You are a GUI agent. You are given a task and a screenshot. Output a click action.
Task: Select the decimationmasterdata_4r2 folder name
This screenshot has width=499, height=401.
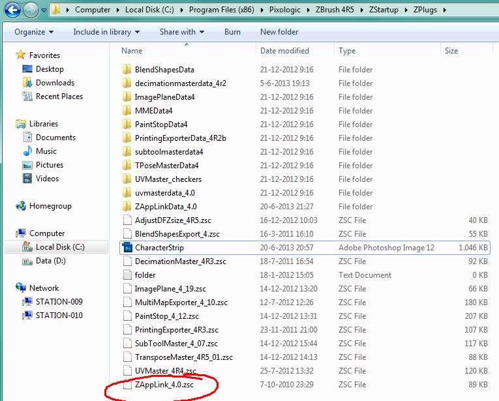click(x=181, y=83)
